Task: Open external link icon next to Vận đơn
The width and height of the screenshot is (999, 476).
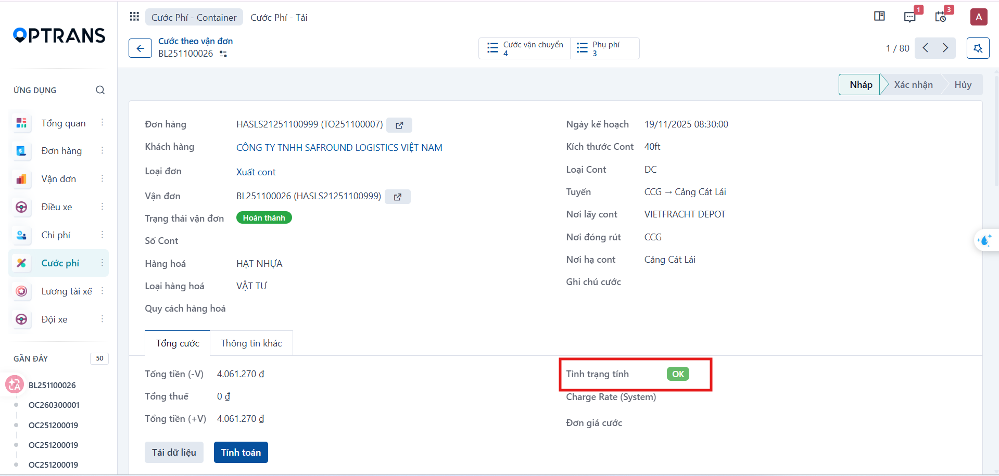Action: tap(398, 197)
